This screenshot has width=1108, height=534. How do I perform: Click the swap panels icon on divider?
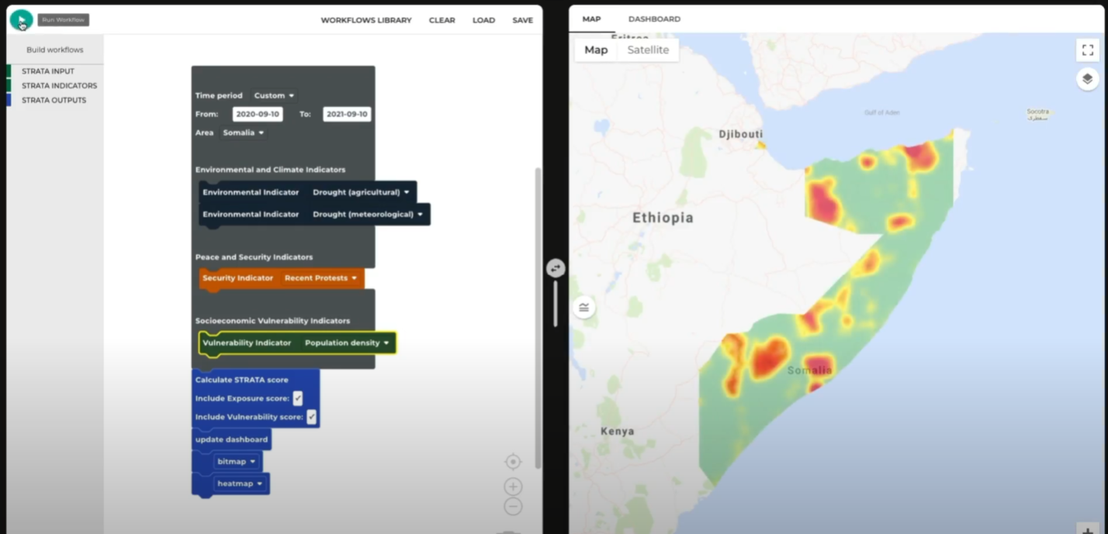point(556,268)
